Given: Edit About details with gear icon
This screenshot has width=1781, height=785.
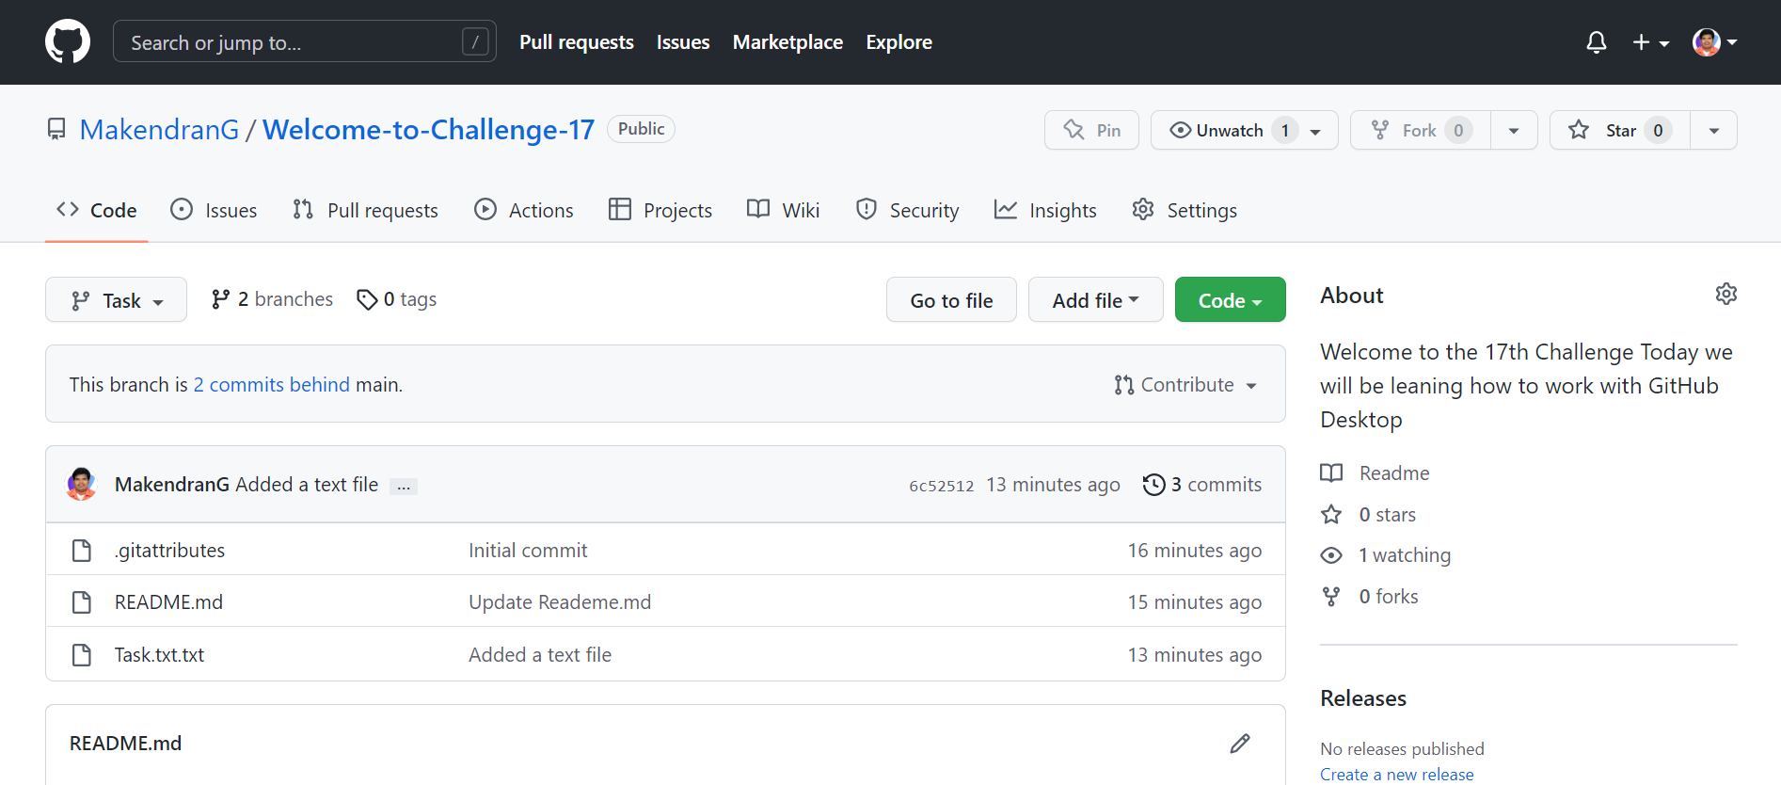Looking at the screenshot, I should (1725, 295).
